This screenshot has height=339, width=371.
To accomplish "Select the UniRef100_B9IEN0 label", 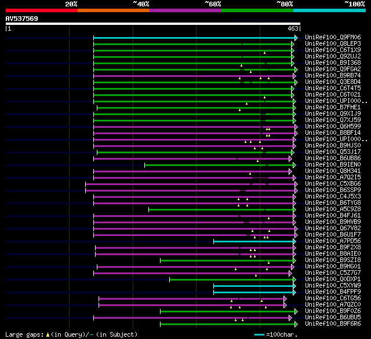I will (333, 165).
